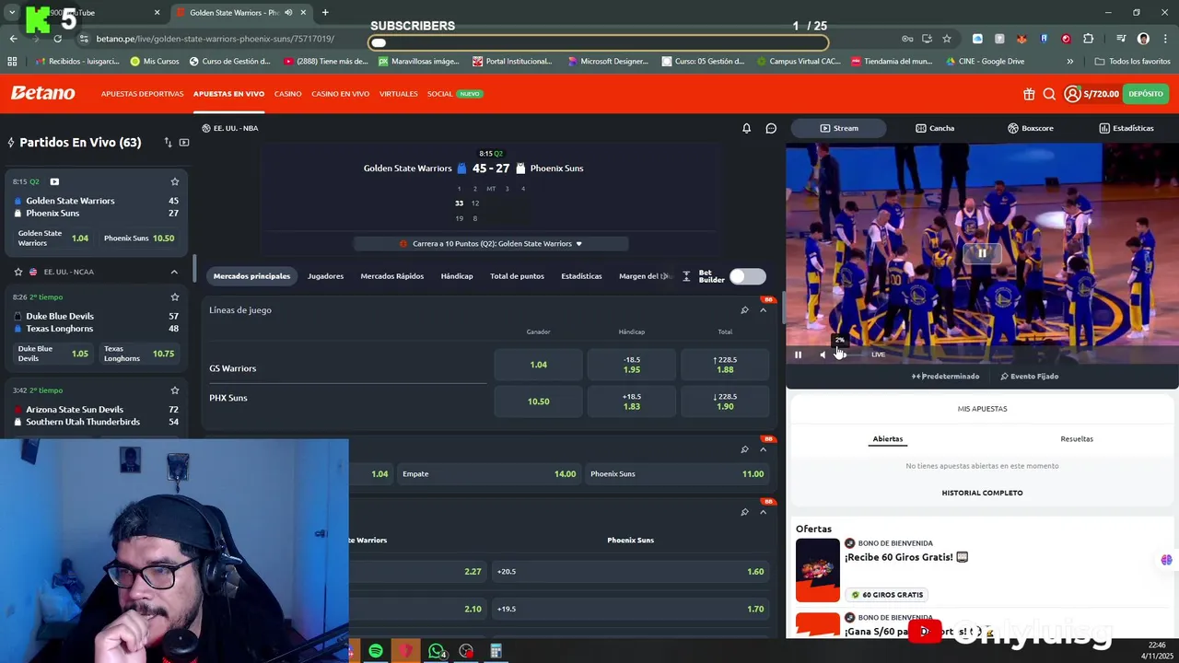Viewport: 1179px width, 663px height.
Task: Pause the stream with the bottom-left control
Action: tap(798, 355)
